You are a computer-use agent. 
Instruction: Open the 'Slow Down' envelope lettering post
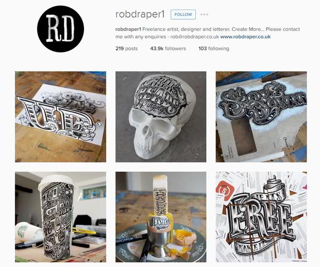(x=261, y=117)
